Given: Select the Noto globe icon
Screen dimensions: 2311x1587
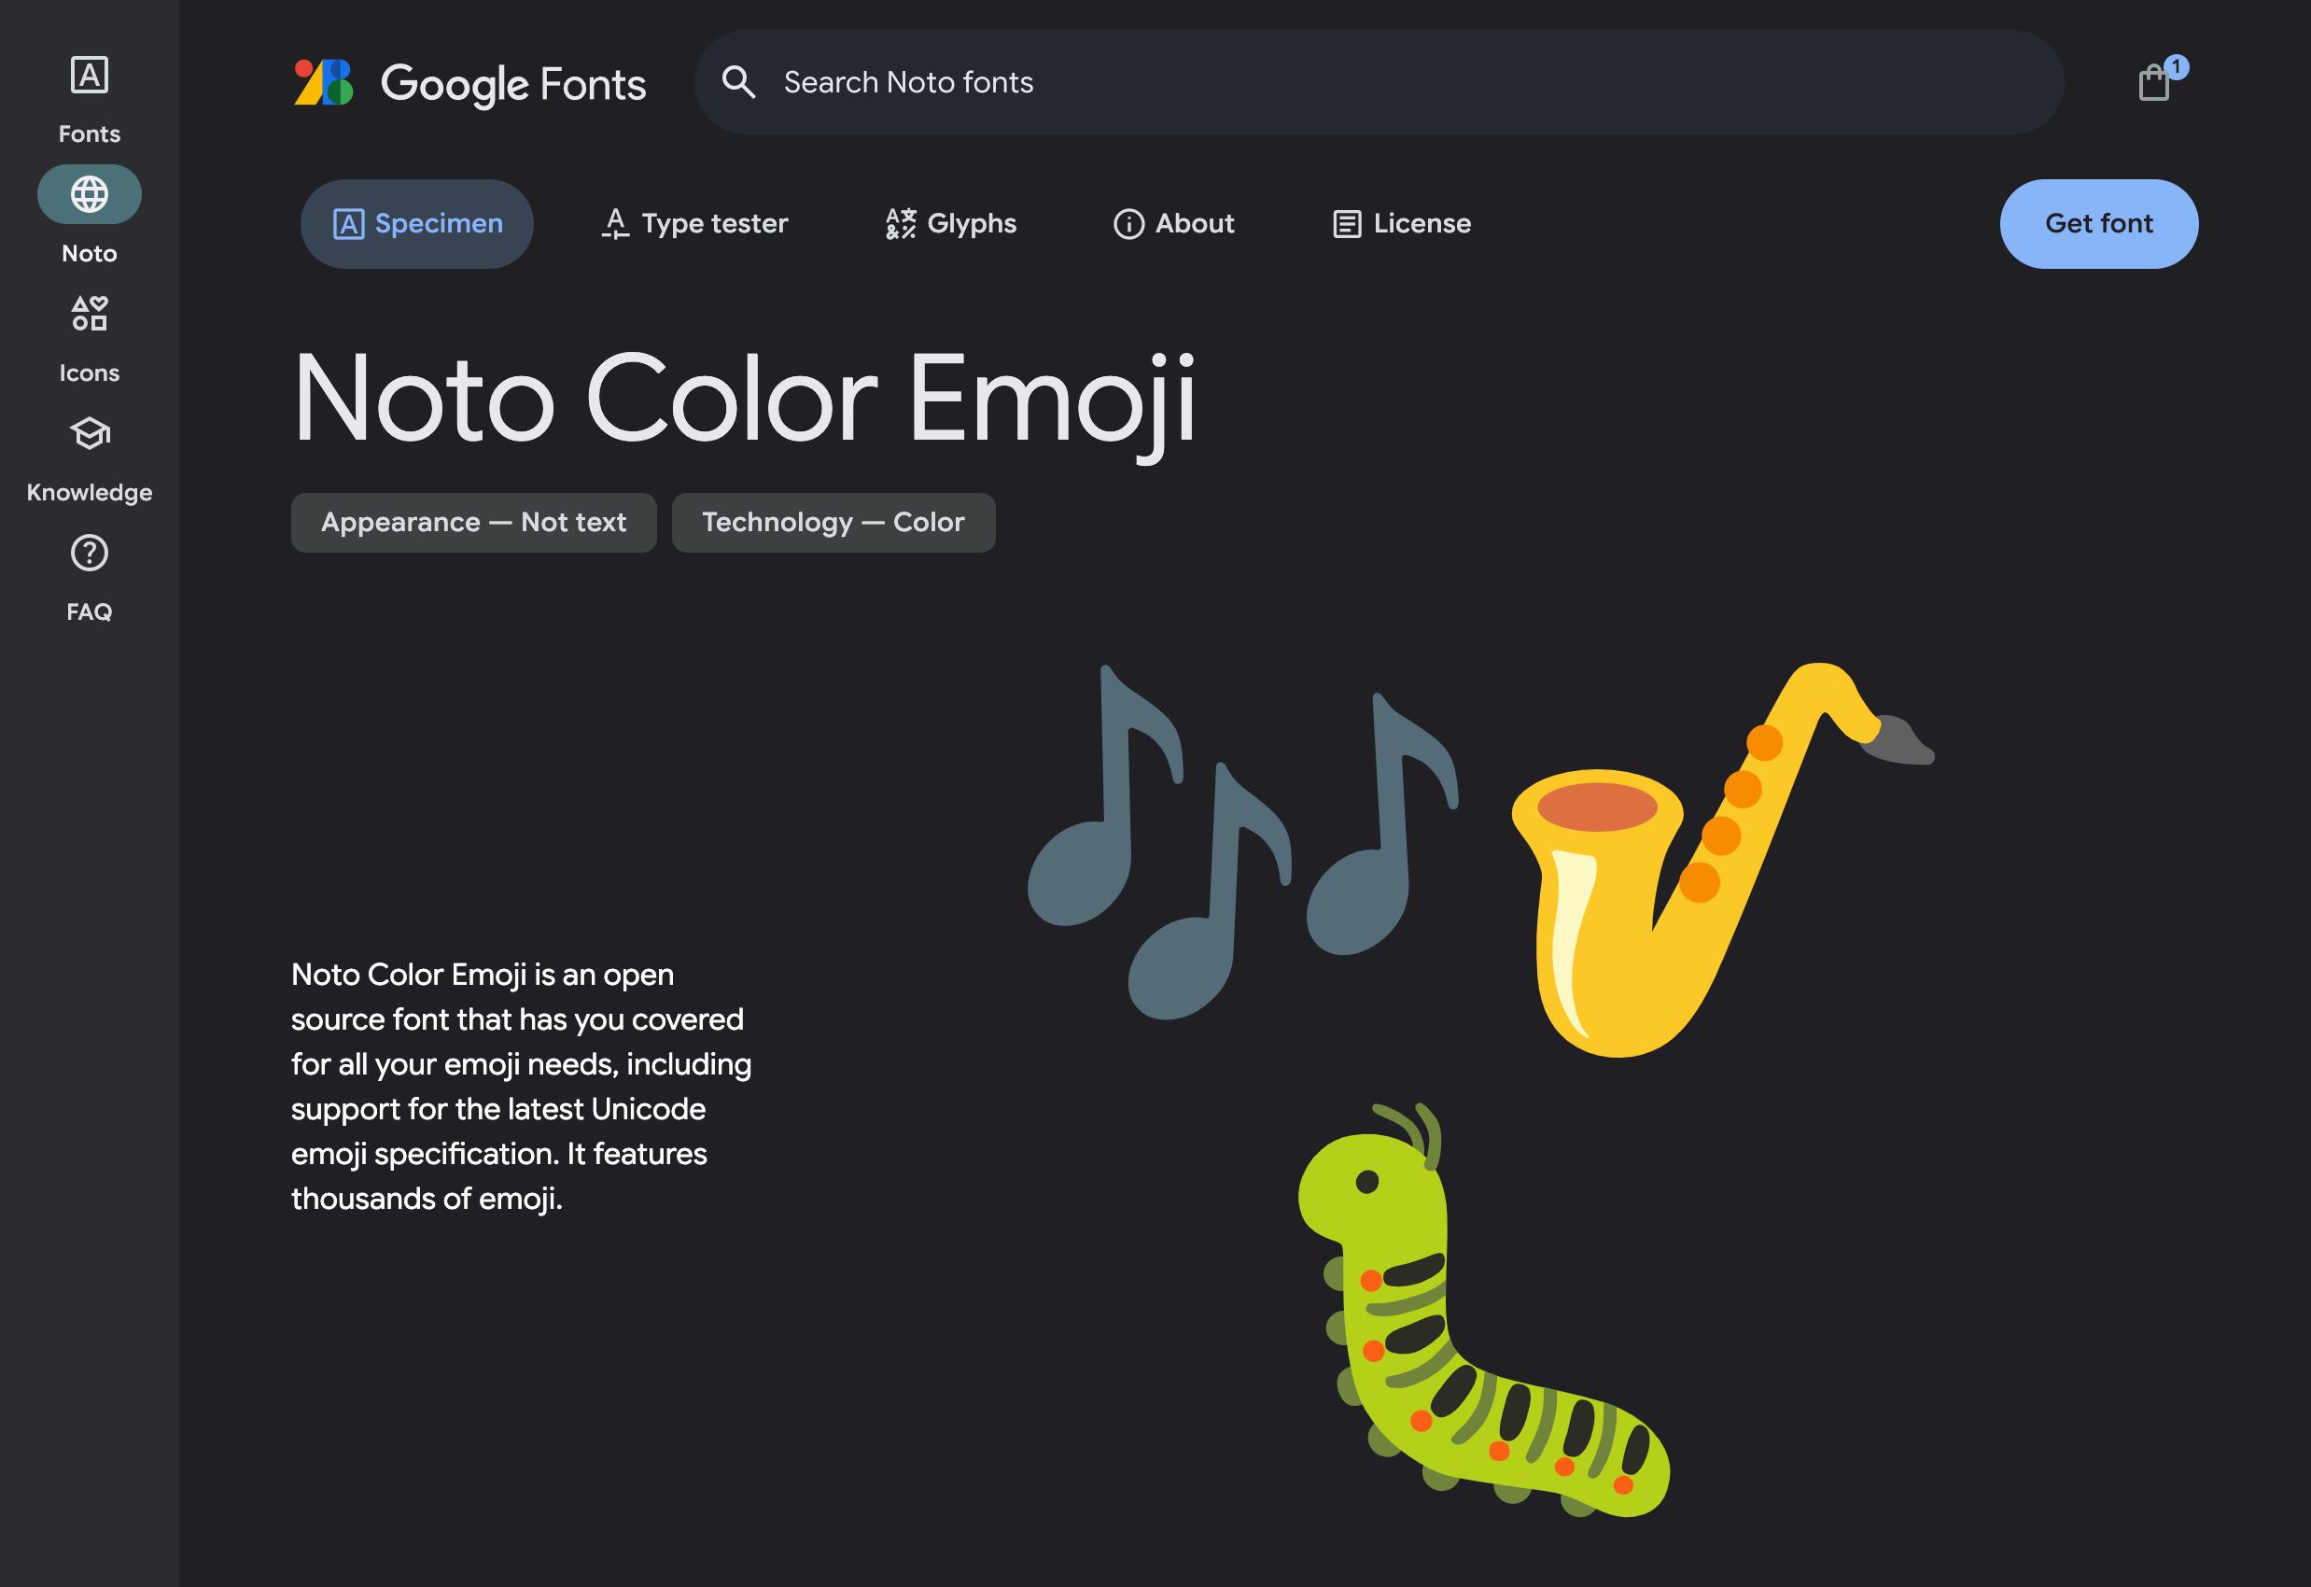Looking at the screenshot, I should click(89, 194).
